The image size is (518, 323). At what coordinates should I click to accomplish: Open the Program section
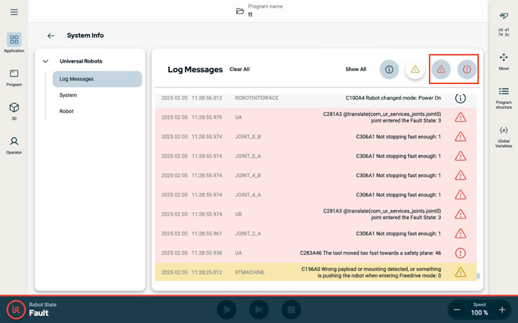[14, 78]
